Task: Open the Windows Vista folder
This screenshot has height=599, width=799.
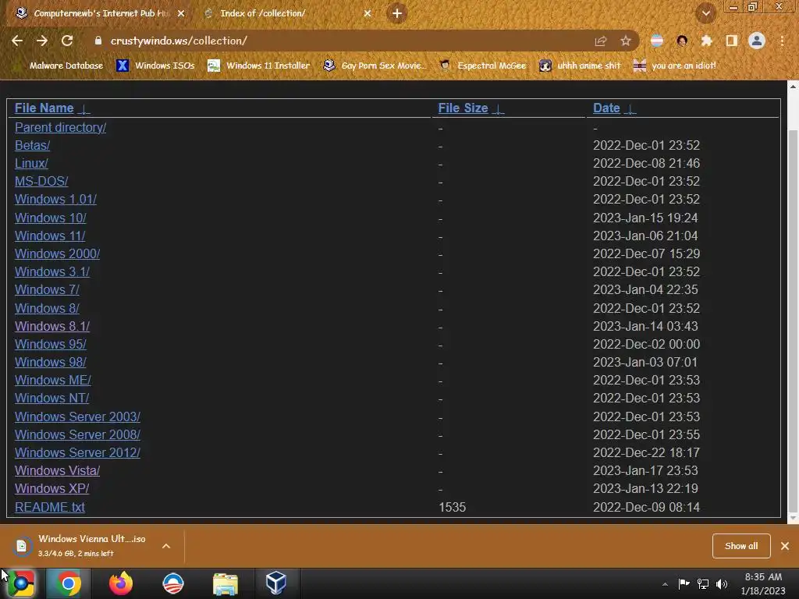Action: (x=57, y=470)
